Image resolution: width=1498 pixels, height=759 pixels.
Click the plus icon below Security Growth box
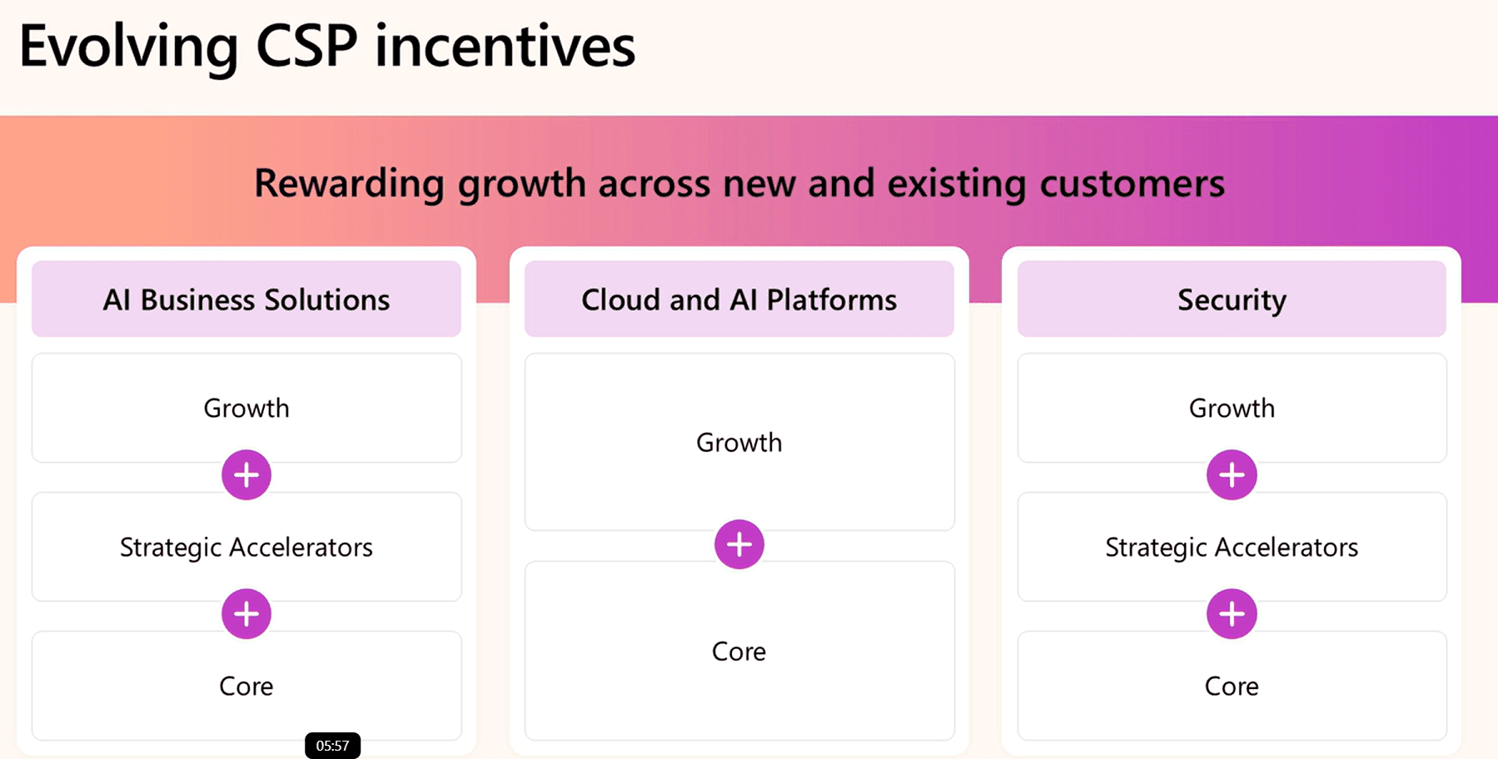pos(1232,475)
